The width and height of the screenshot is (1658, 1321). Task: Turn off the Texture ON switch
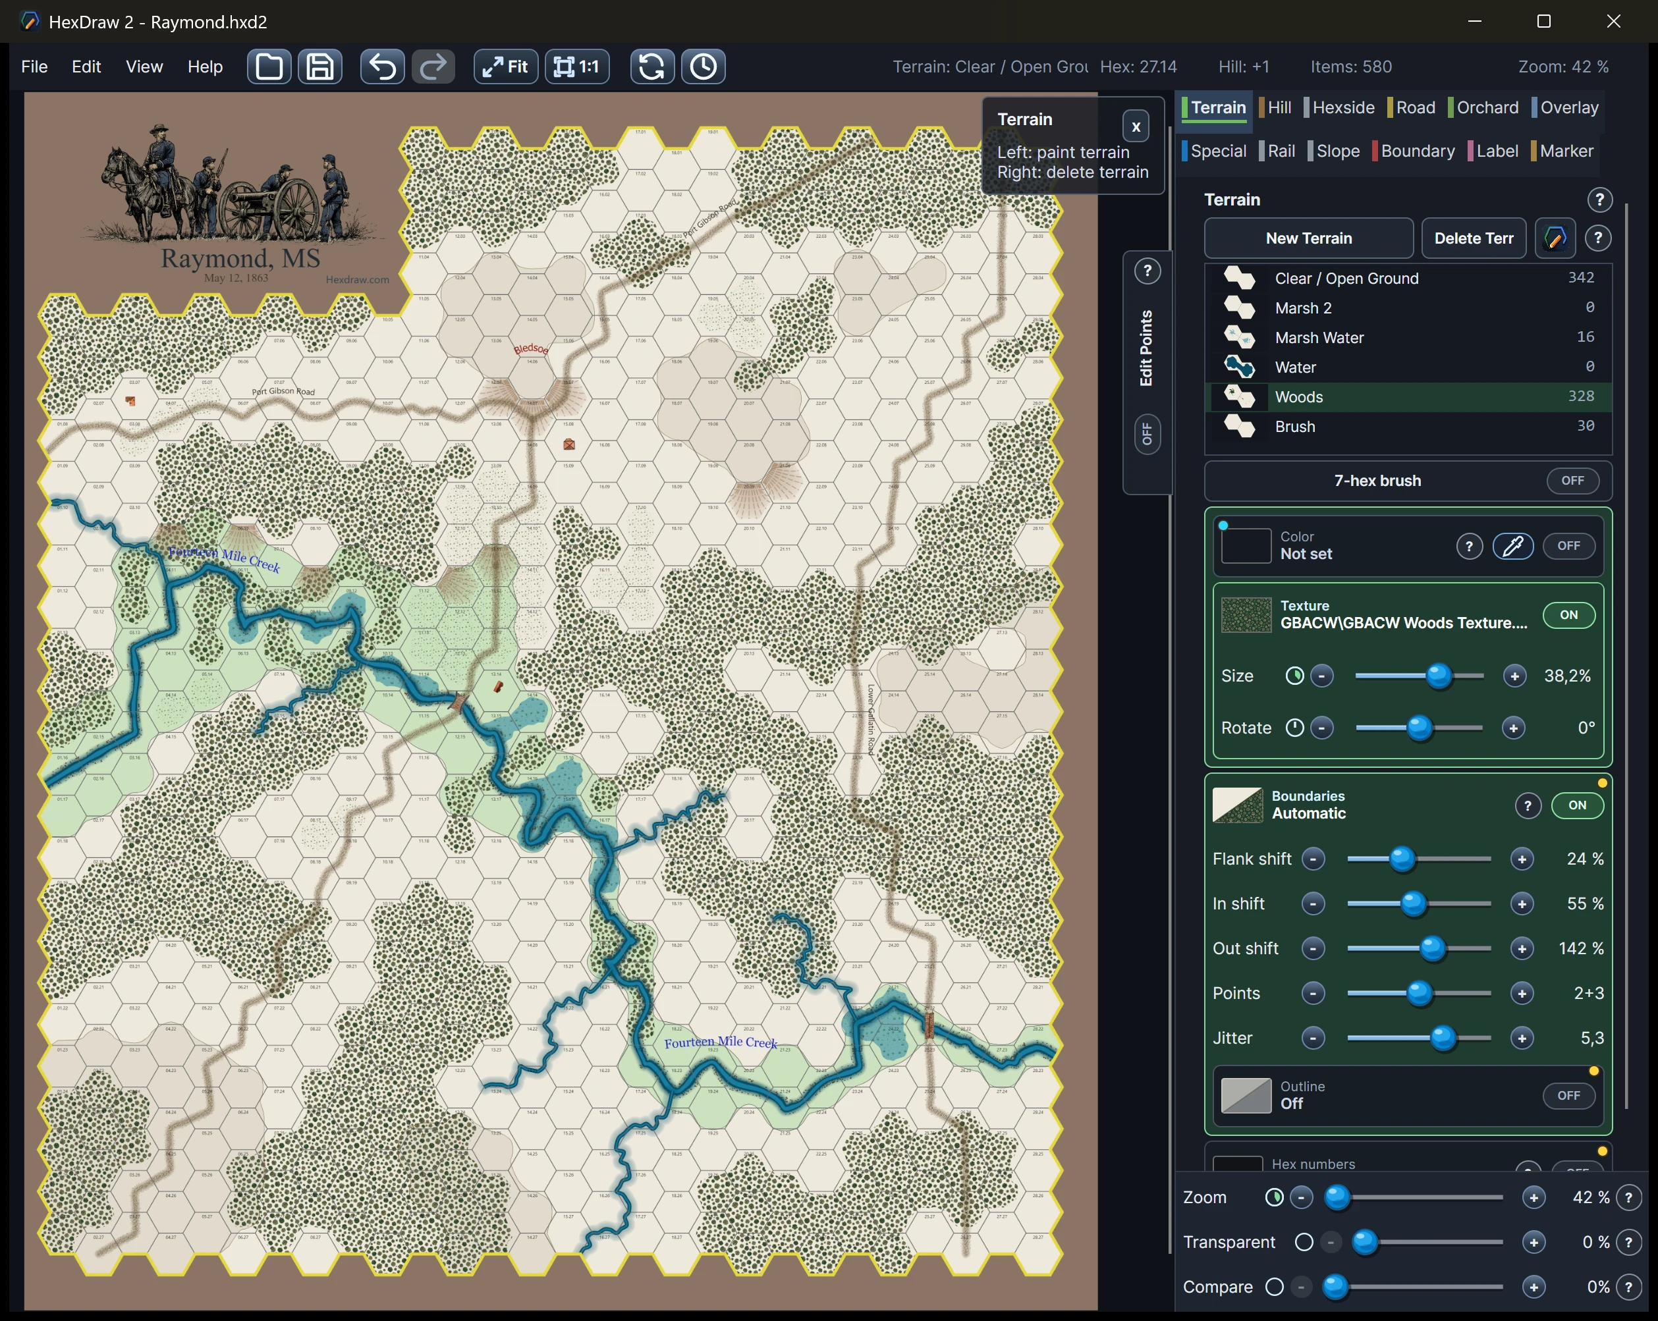click(x=1568, y=614)
